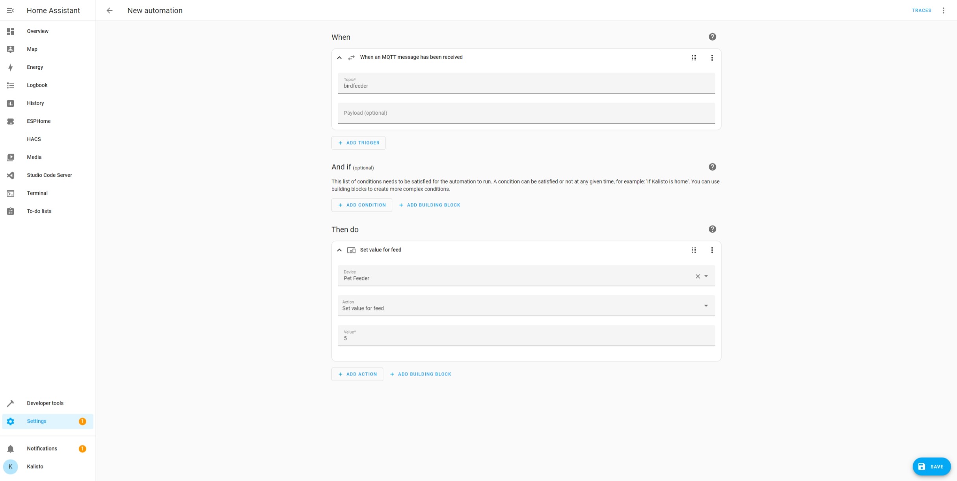Collapse the MQTT message trigger card

click(x=339, y=58)
